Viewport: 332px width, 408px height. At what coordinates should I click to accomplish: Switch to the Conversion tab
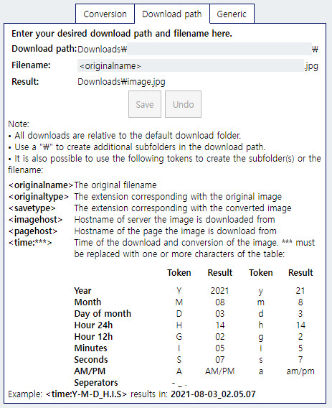(105, 14)
